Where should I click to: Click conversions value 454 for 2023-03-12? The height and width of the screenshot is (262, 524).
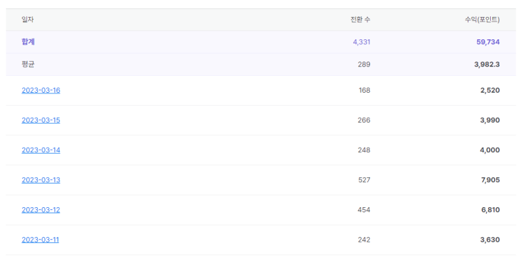click(x=364, y=210)
